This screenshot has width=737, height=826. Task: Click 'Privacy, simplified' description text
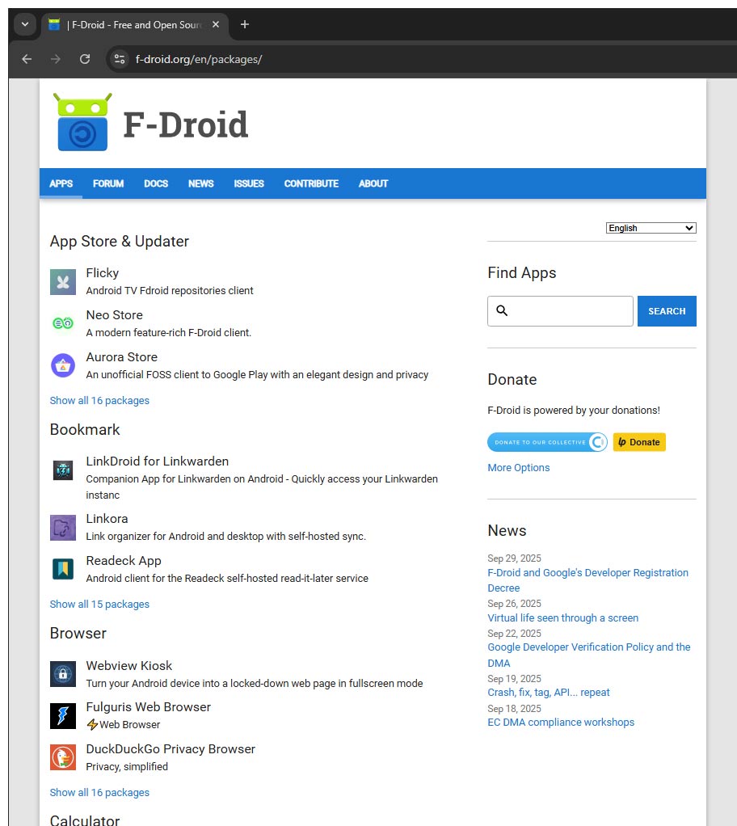tap(127, 766)
